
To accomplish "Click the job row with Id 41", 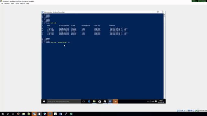I will tap(85, 34).
